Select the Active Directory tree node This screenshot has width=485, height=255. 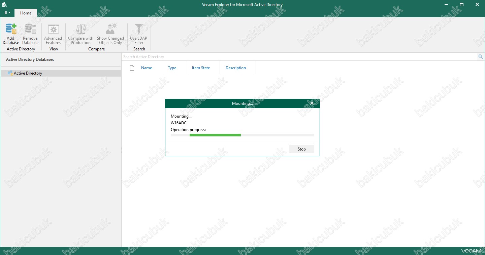(x=61, y=73)
